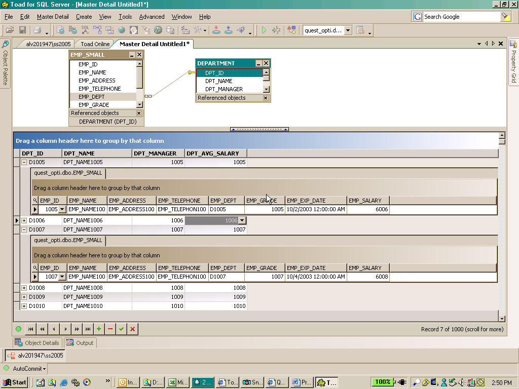Add a record with green plus
Screen dimensions: 519x389
99,329
